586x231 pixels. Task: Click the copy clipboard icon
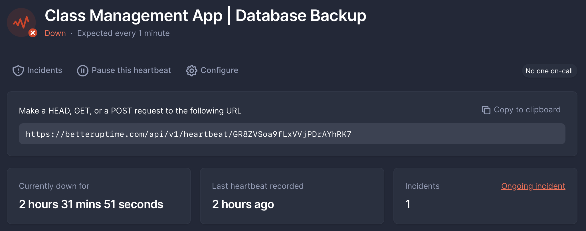(x=486, y=110)
